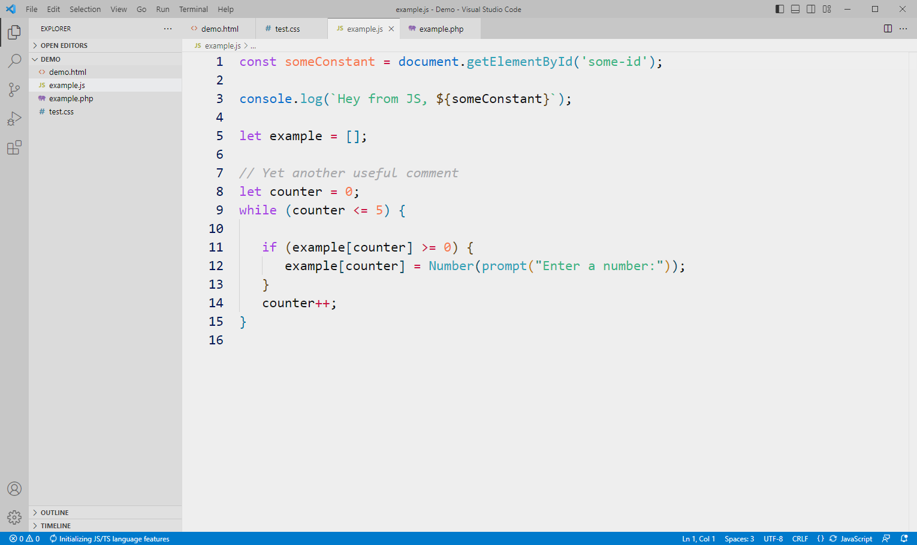Toggle the primary side bar layout icon
The height and width of the screenshot is (545, 917).
780,9
